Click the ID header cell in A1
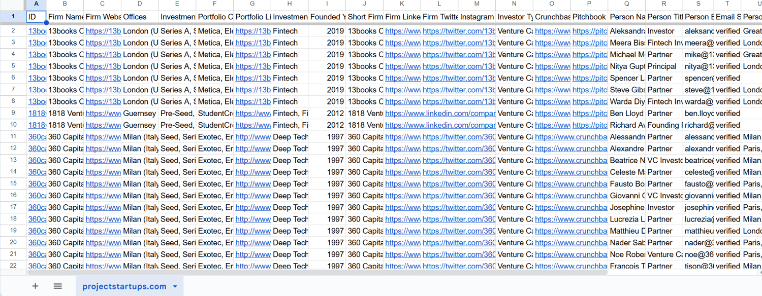 (x=36, y=17)
